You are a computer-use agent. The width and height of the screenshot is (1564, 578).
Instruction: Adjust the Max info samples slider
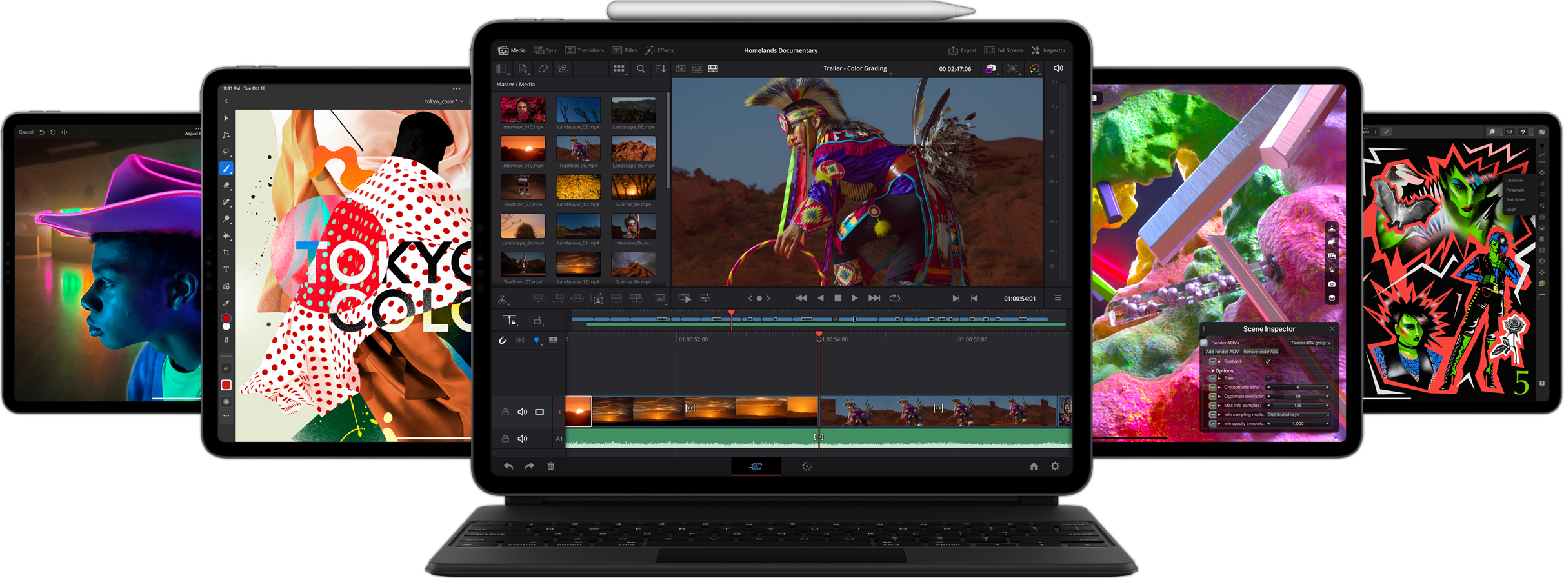coord(1298,406)
